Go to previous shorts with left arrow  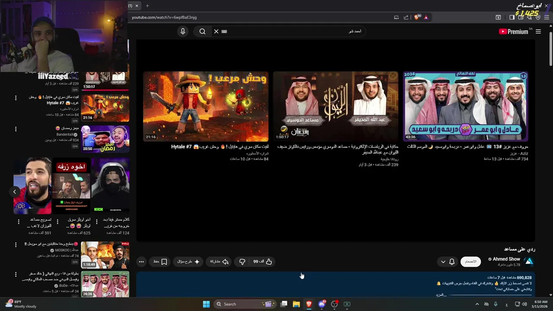click(14, 192)
